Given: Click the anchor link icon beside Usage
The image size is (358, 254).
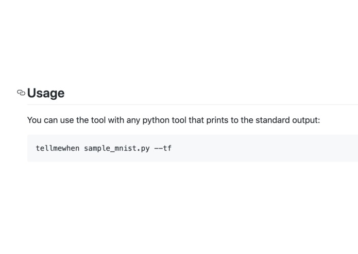Looking at the screenshot, I should (x=21, y=93).
